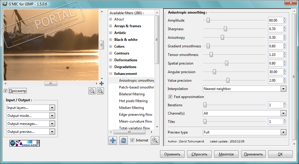Click the preview horizontal scrollbar handle

coord(51,83)
